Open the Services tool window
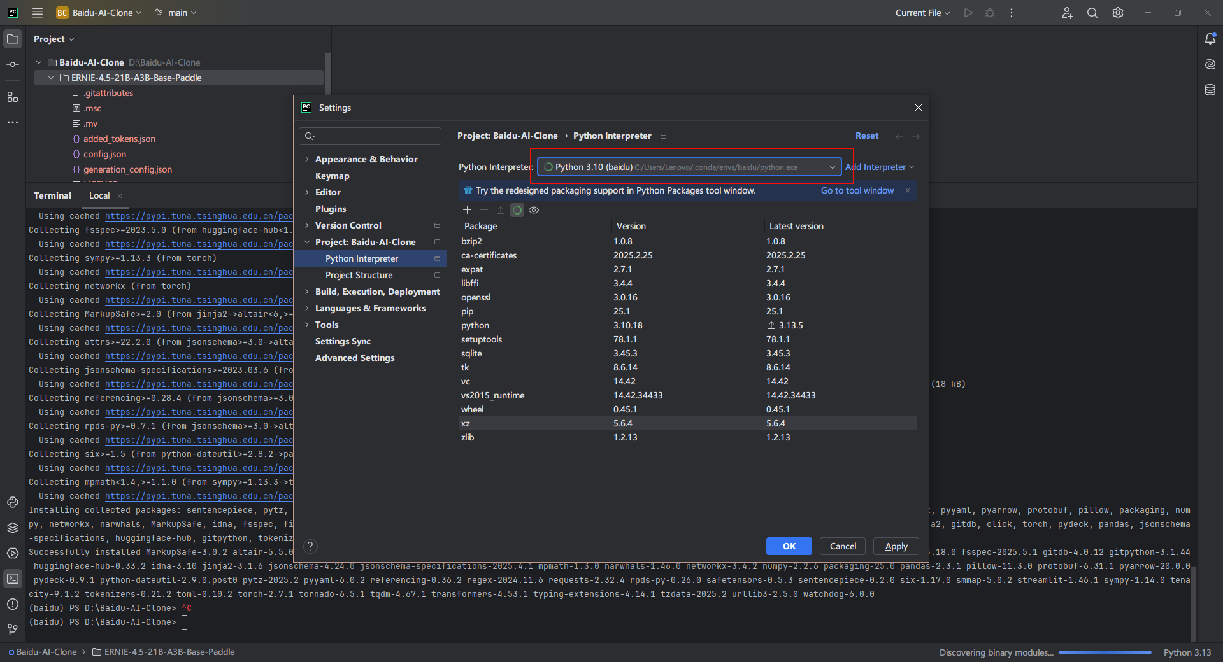This screenshot has height=662, width=1223. 13,553
